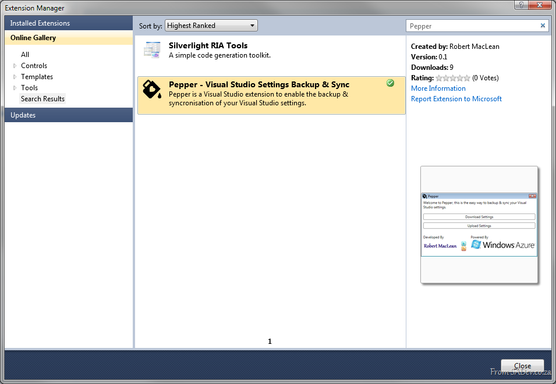This screenshot has width=556, height=384.
Task: Open the Pepper screenshot preview thumbnail
Action: click(479, 225)
